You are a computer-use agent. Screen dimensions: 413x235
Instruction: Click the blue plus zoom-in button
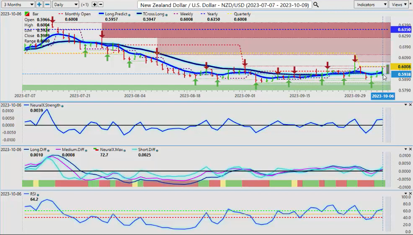[39, 5]
